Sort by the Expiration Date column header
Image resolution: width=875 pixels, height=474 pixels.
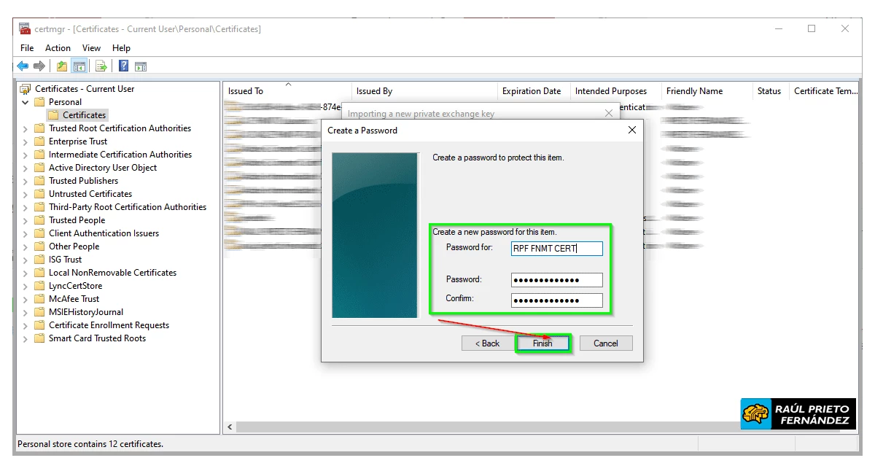pos(532,91)
